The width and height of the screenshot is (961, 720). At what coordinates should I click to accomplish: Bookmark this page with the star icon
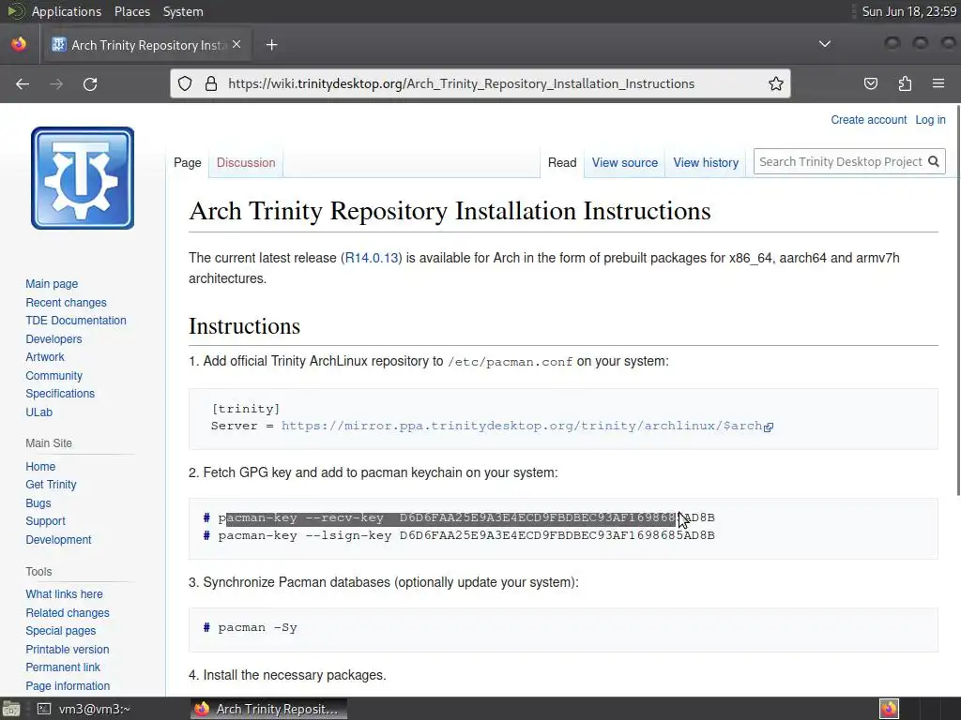point(776,83)
